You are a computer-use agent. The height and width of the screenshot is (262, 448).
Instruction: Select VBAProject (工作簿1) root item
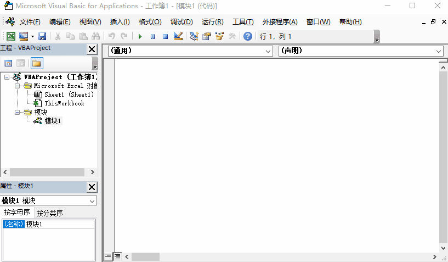[60, 77]
